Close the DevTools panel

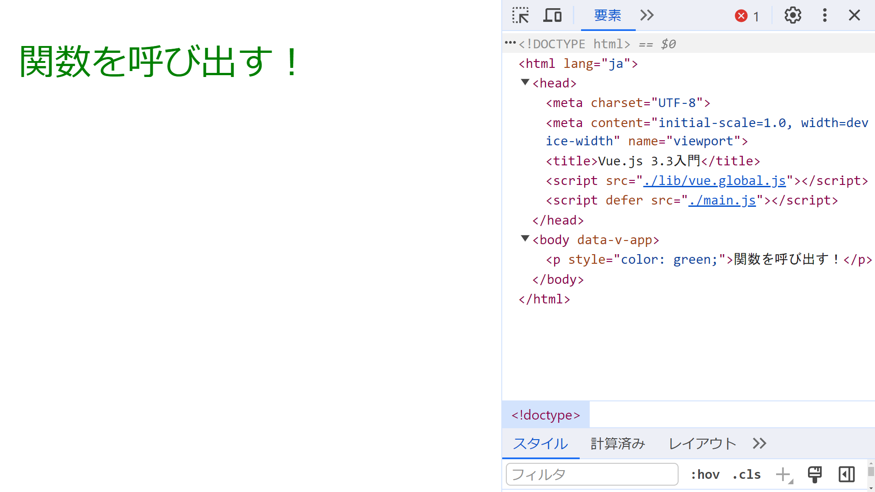(854, 15)
